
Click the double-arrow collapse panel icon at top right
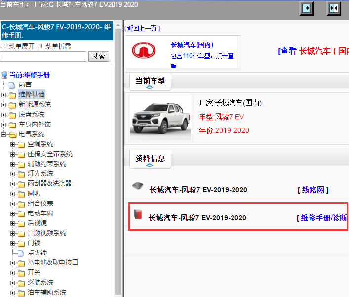coord(334,9)
